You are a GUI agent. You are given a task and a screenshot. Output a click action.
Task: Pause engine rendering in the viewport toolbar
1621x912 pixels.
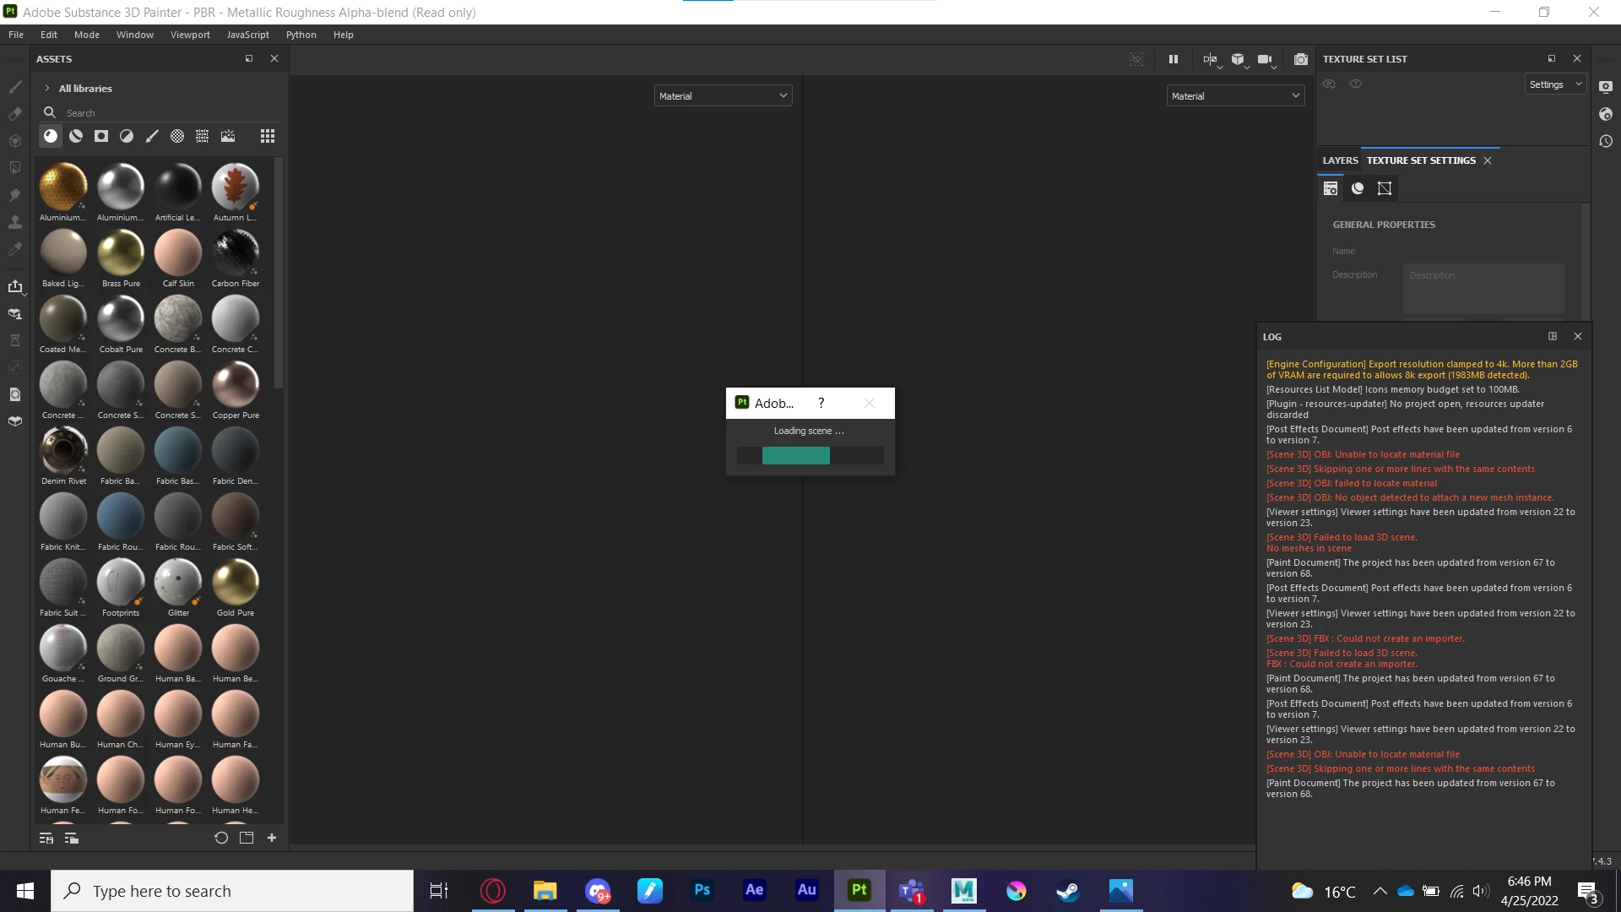click(1173, 59)
